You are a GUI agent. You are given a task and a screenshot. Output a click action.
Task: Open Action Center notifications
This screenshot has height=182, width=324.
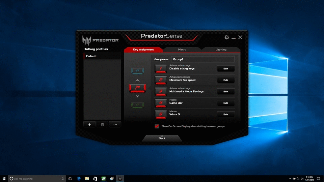(318, 179)
